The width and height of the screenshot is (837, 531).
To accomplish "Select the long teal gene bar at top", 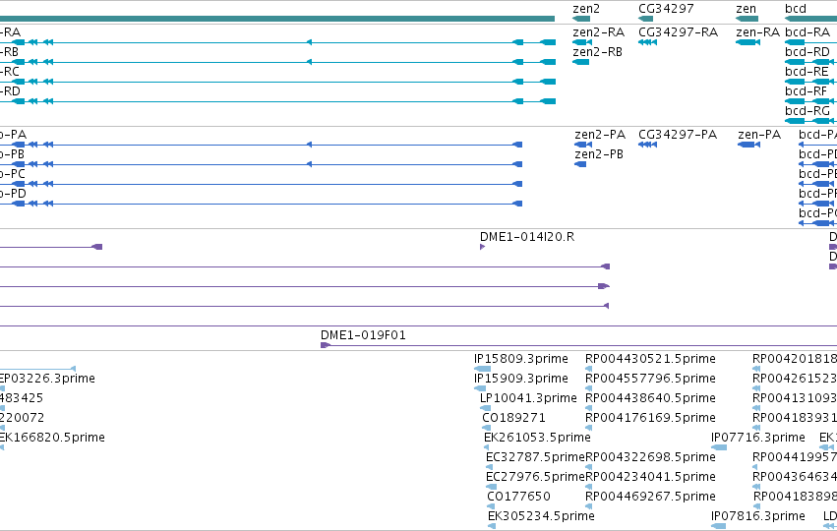I will click(x=277, y=19).
